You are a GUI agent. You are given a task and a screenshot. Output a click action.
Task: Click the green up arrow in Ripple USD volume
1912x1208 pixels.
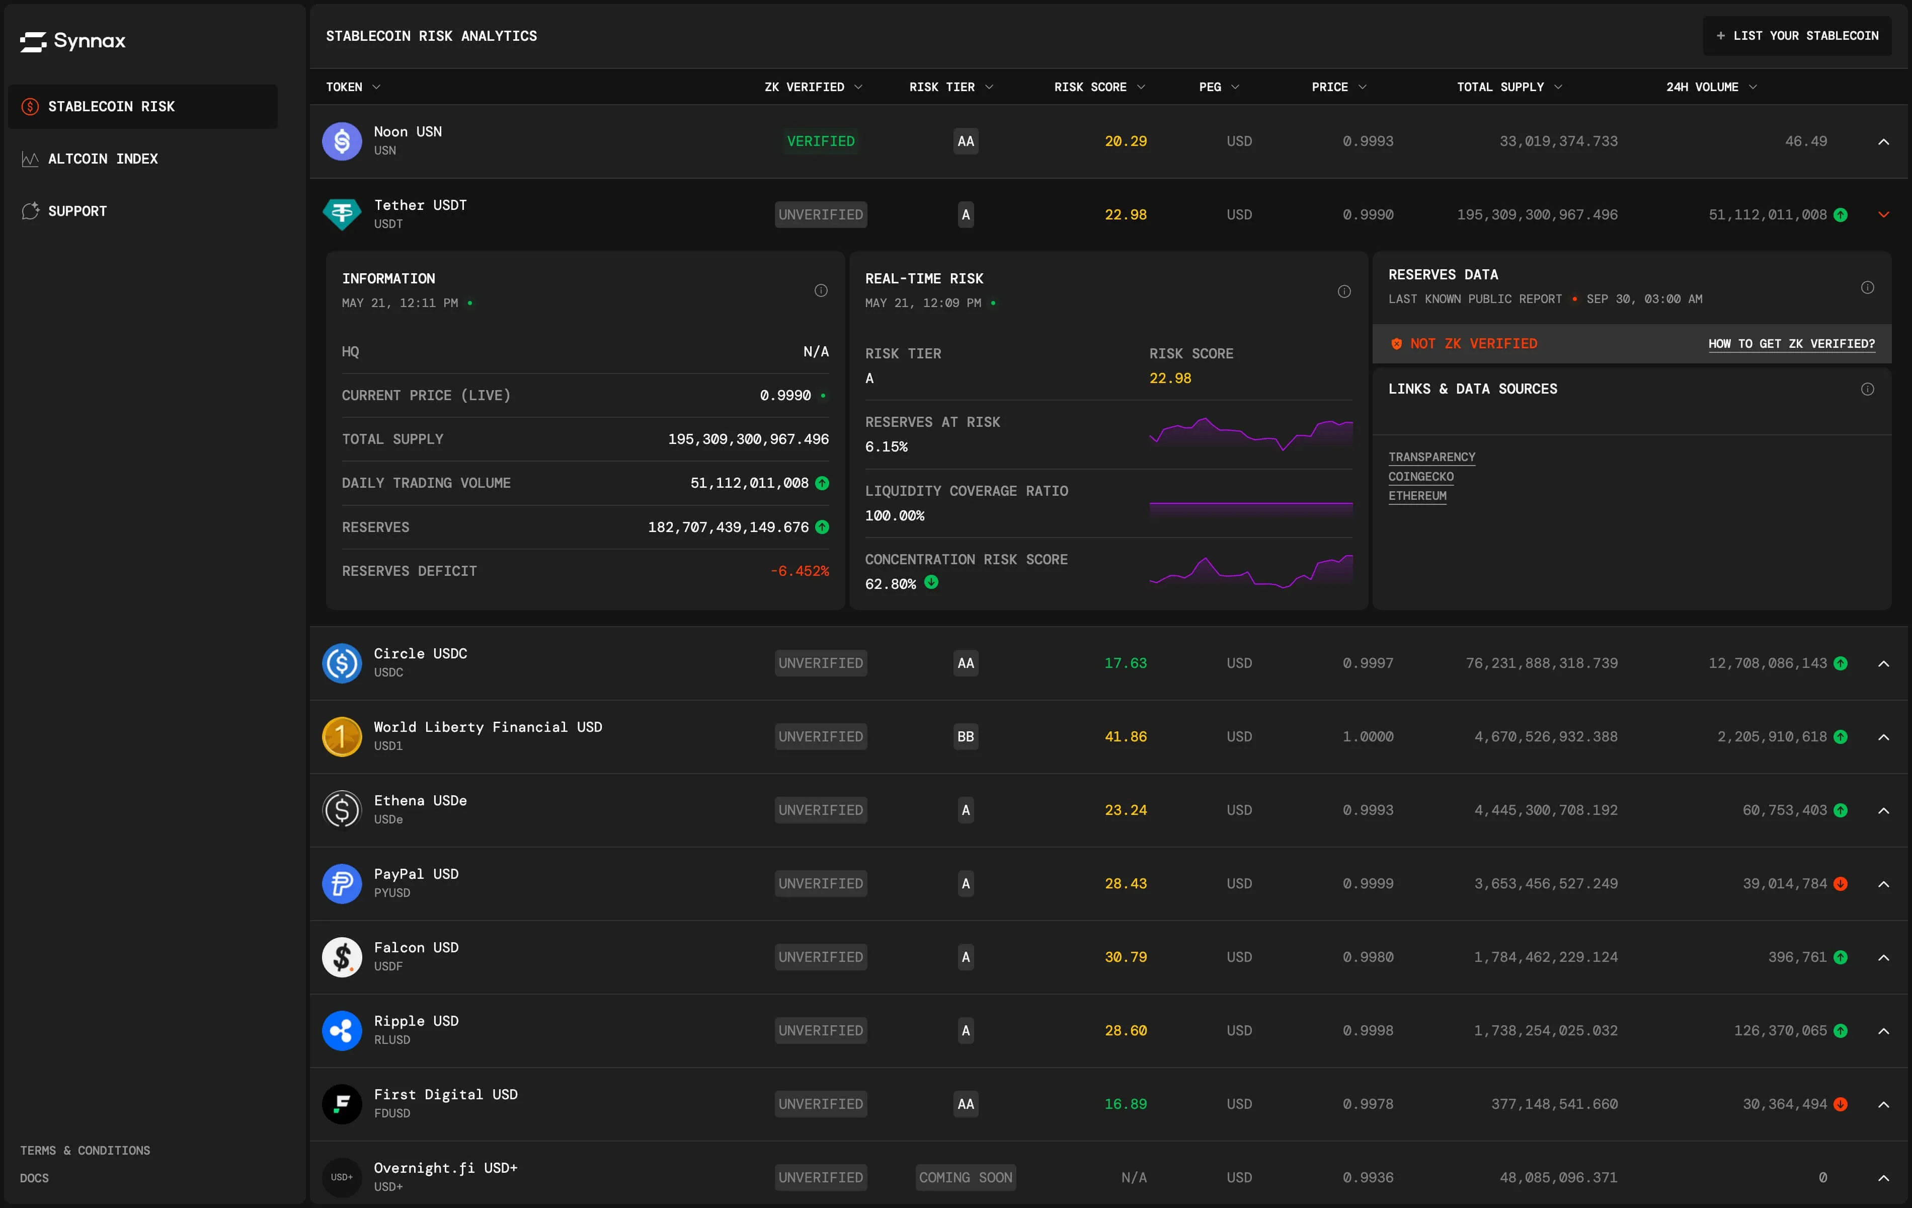coord(1841,1030)
